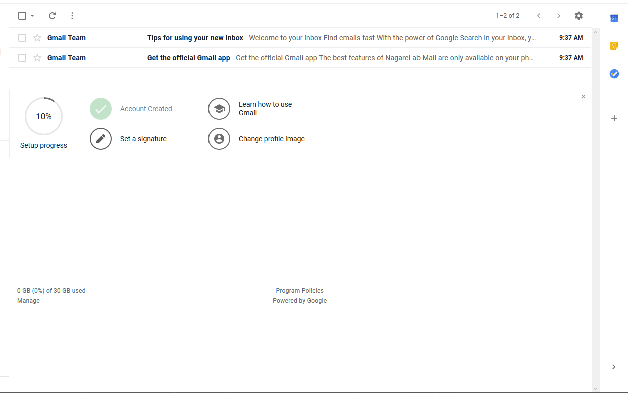Star the 'Get the official Gmail app' email

tap(37, 58)
